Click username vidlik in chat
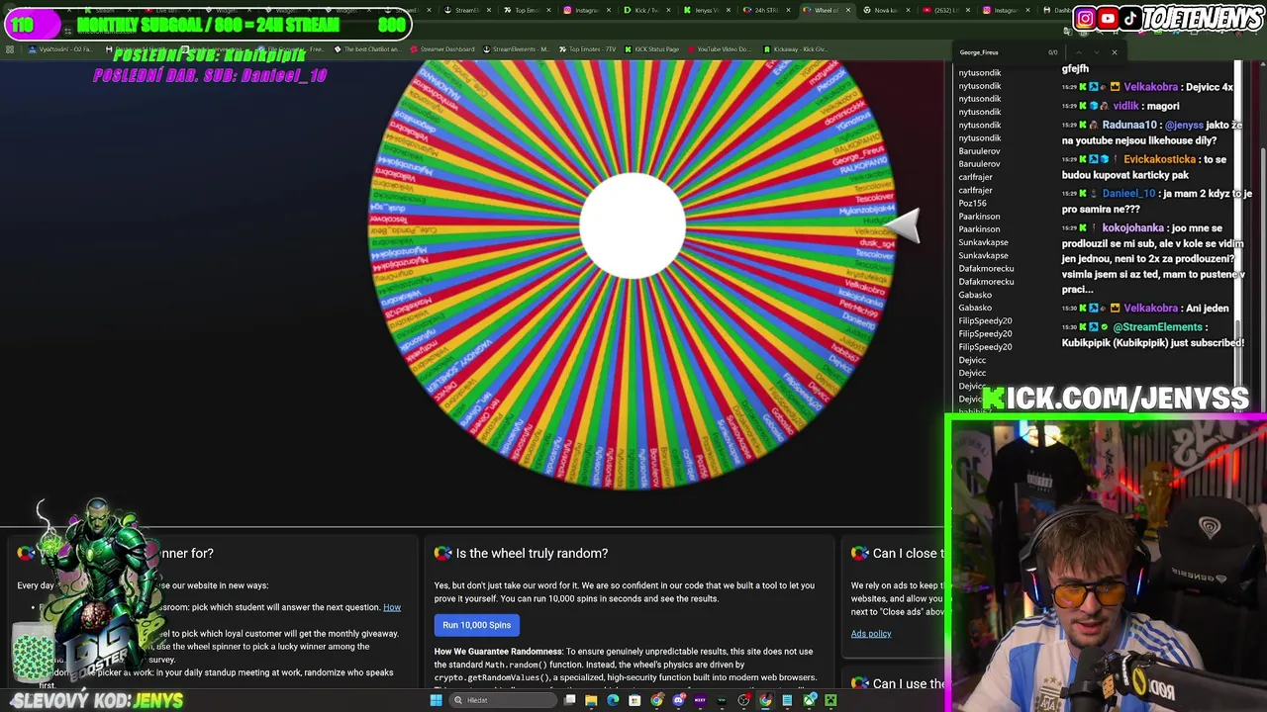The width and height of the screenshot is (1267, 712). tap(1125, 106)
